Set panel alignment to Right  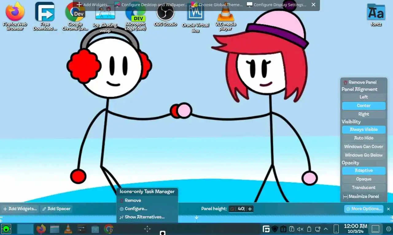click(x=364, y=114)
